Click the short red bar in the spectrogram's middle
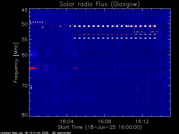The image size is (179, 134). pos(76,68)
